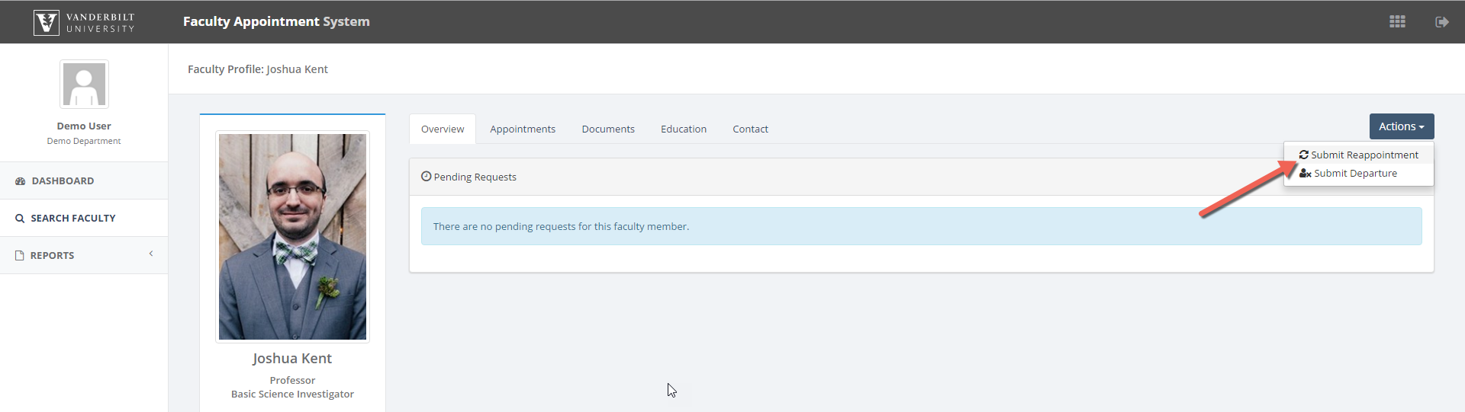
Task: Go to the Contact tab
Action: click(750, 129)
